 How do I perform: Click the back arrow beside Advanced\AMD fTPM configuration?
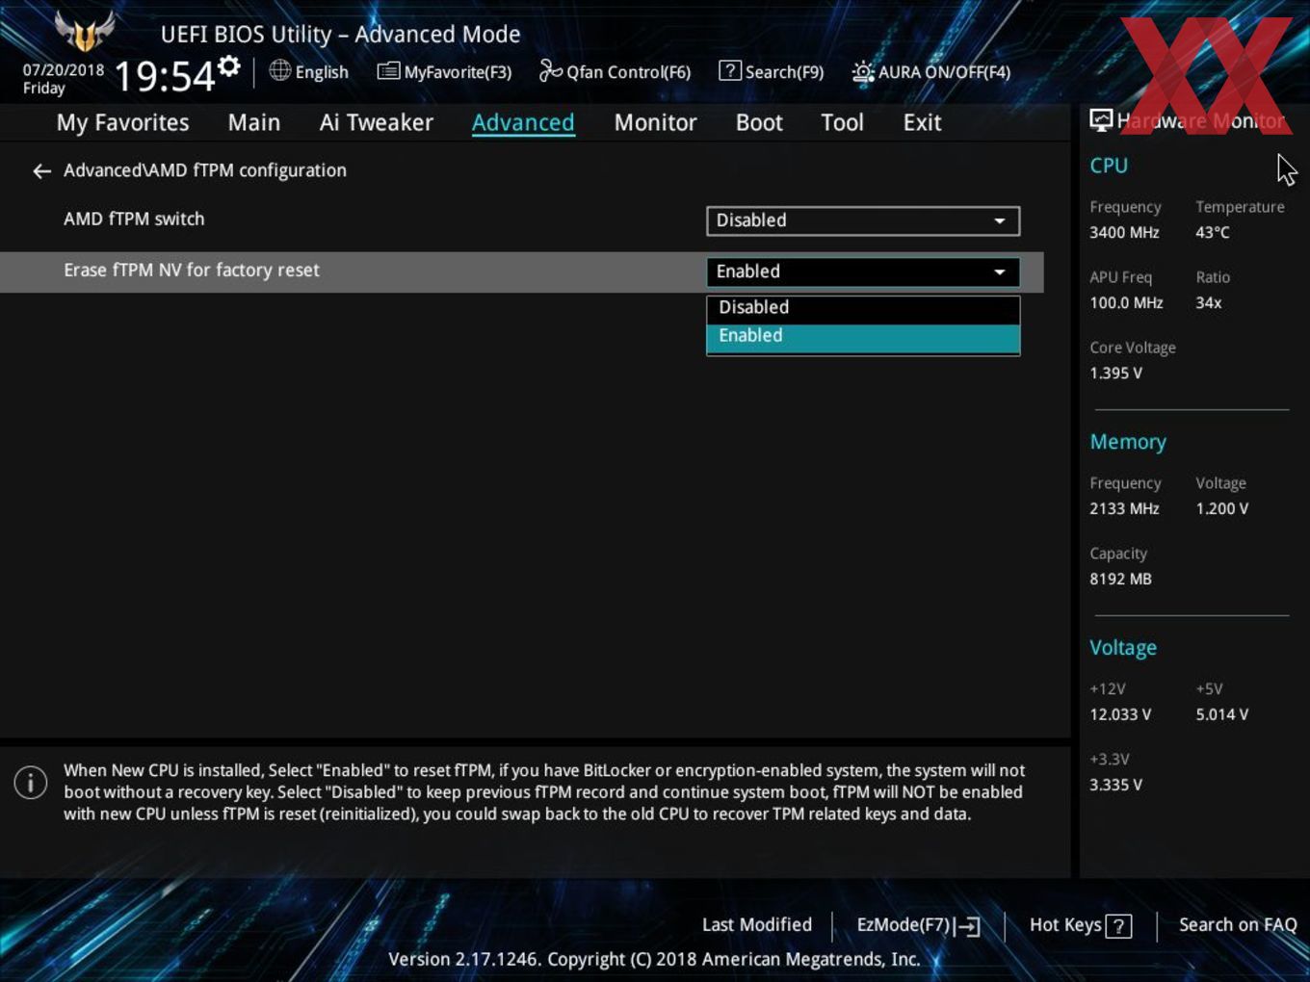click(41, 171)
